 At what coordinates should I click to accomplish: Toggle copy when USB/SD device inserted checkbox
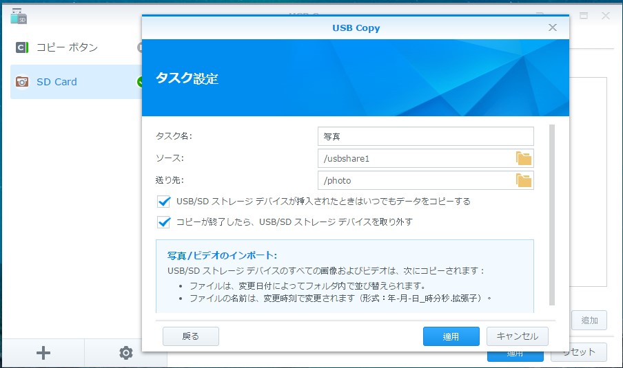pos(164,202)
